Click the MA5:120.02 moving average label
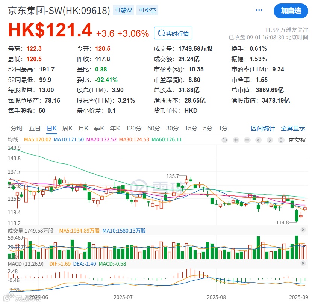 38,139
